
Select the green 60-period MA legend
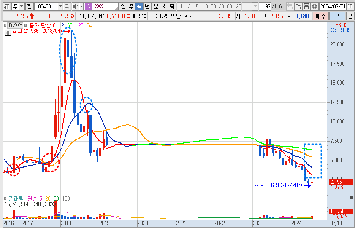pyautogui.click(x=70, y=25)
